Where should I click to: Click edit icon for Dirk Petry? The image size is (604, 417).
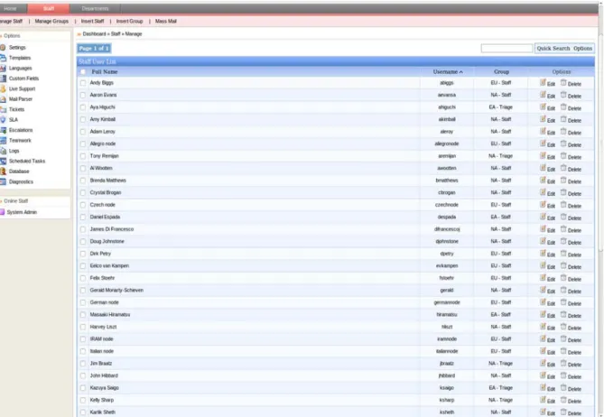543,254
